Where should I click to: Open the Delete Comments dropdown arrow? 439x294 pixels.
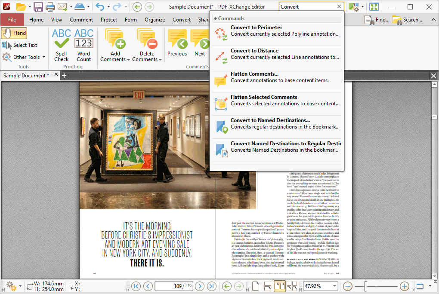160,60
